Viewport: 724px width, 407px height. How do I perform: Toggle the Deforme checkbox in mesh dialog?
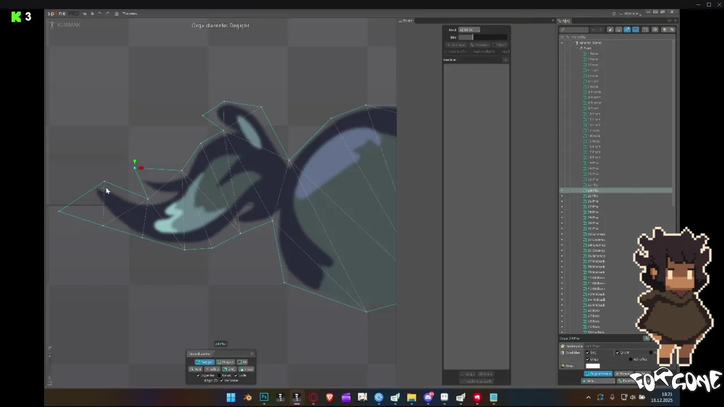tap(222, 380)
